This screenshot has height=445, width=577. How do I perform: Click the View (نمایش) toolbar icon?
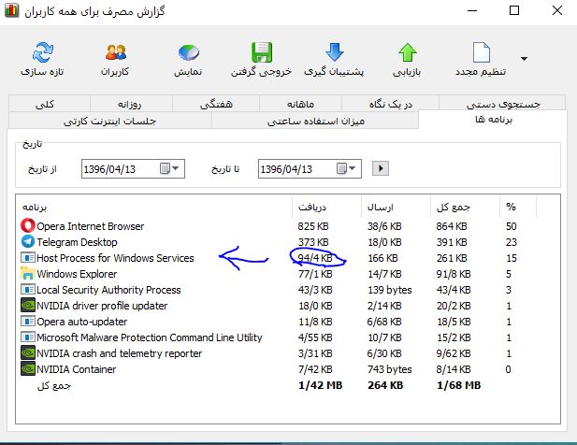pos(188,52)
